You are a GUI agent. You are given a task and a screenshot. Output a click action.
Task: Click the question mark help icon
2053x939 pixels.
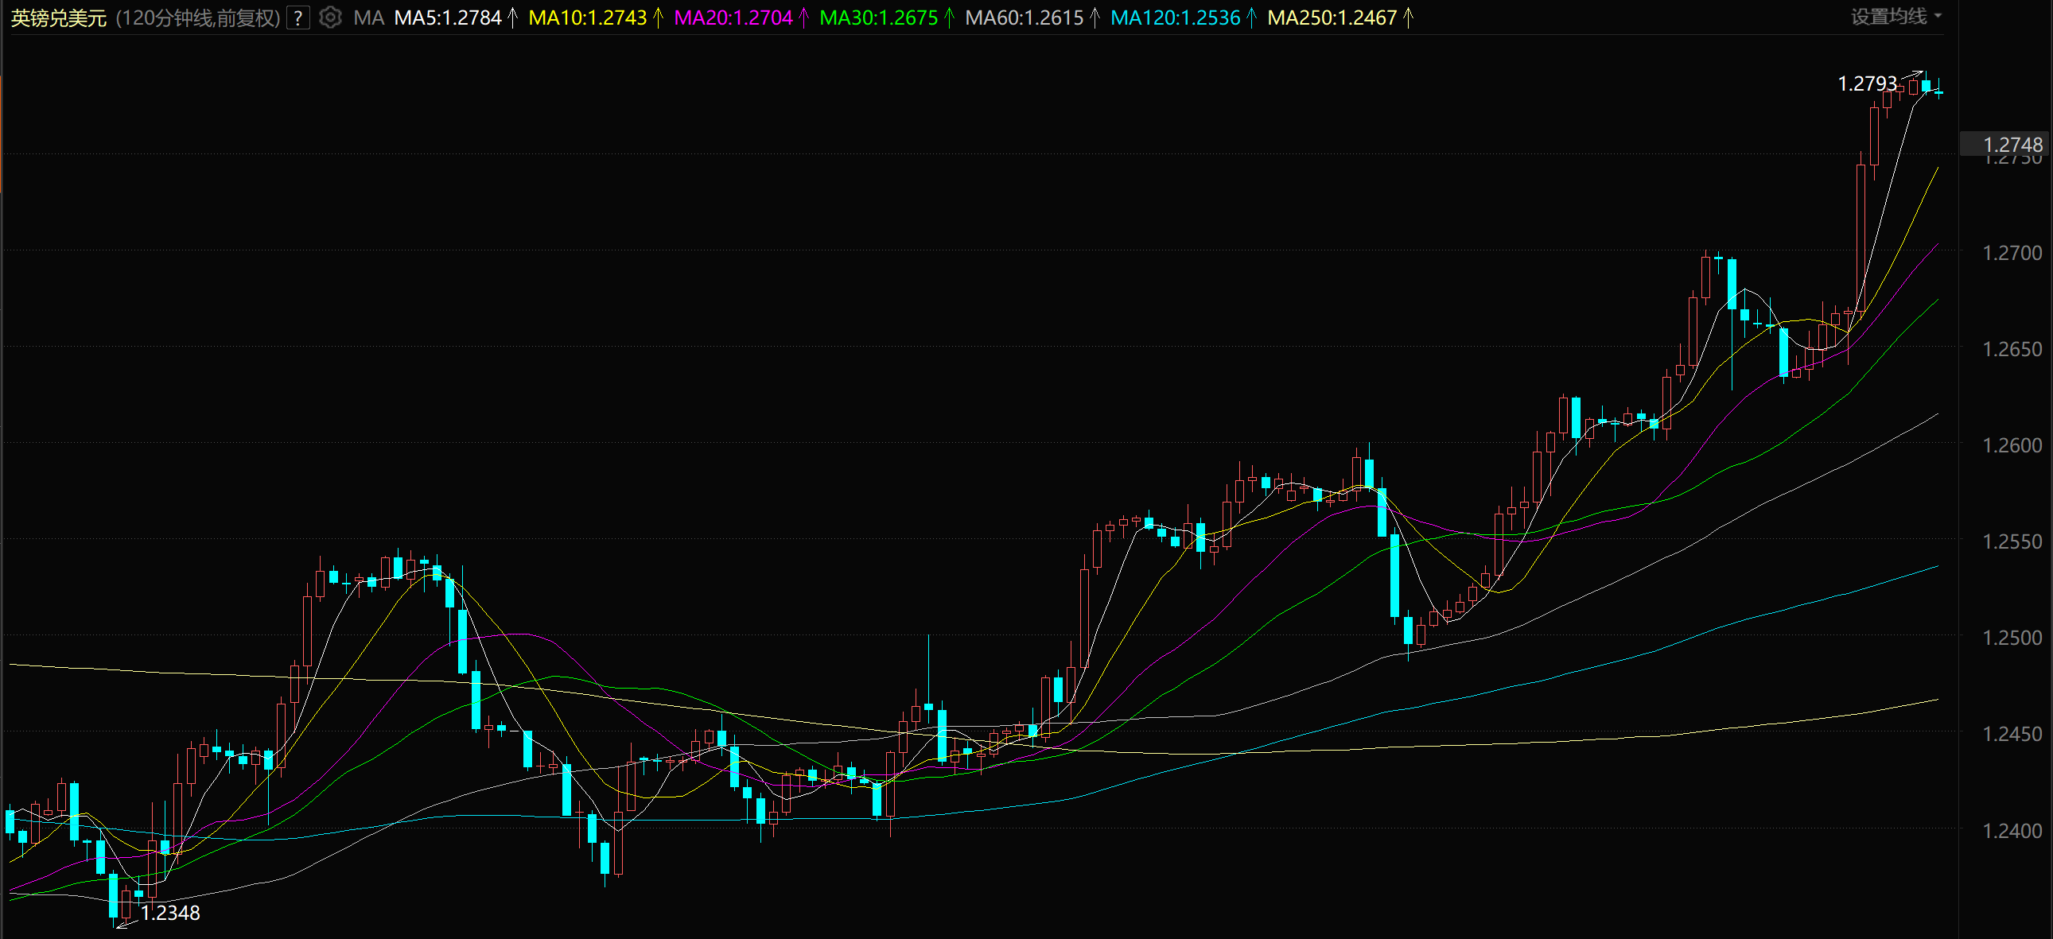pyautogui.click(x=298, y=17)
